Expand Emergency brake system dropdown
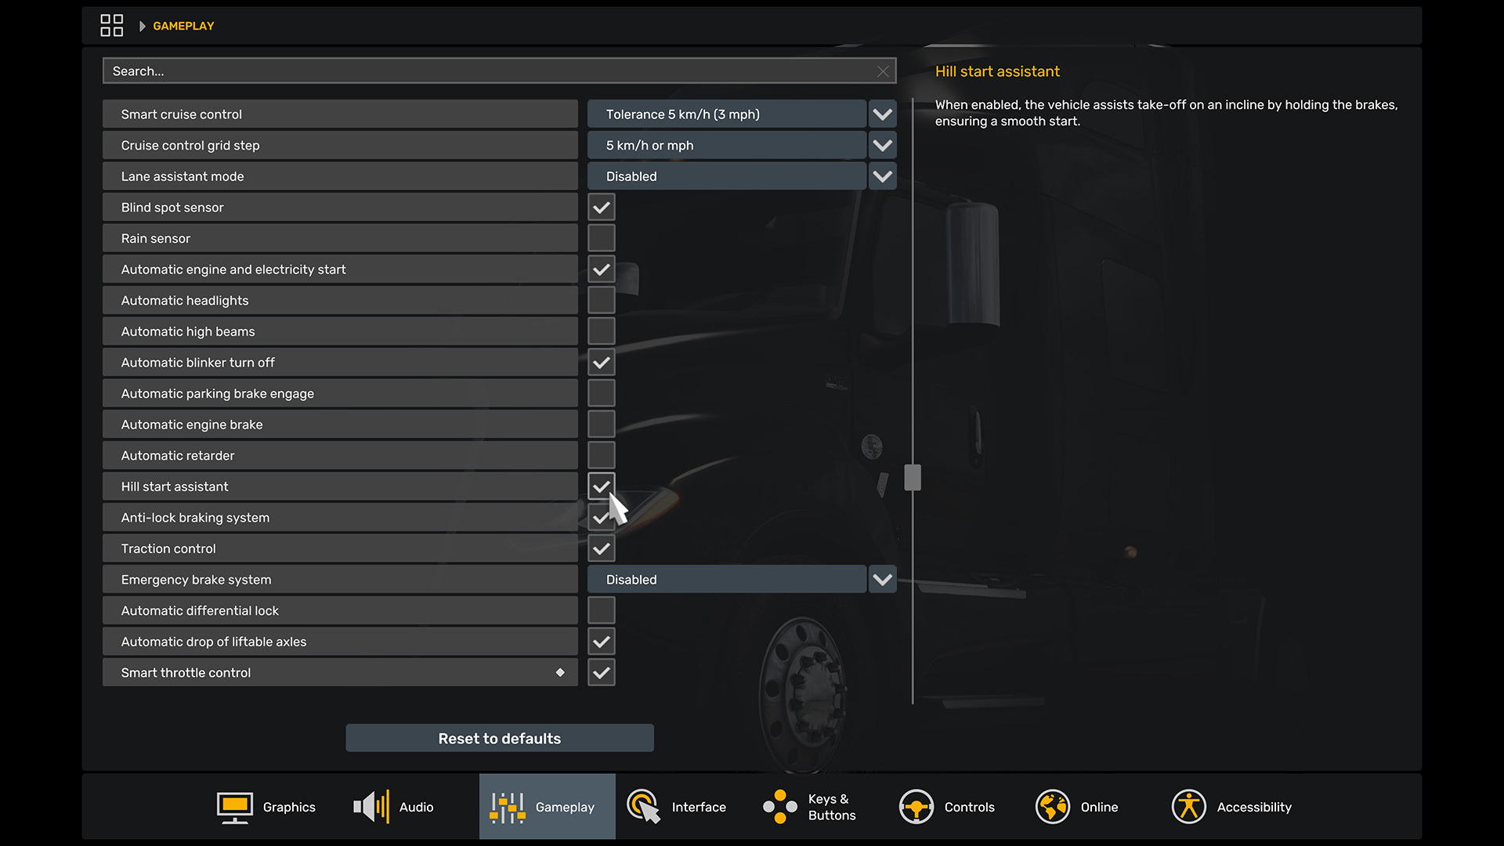The image size is (1504, 846). (882, 580)
